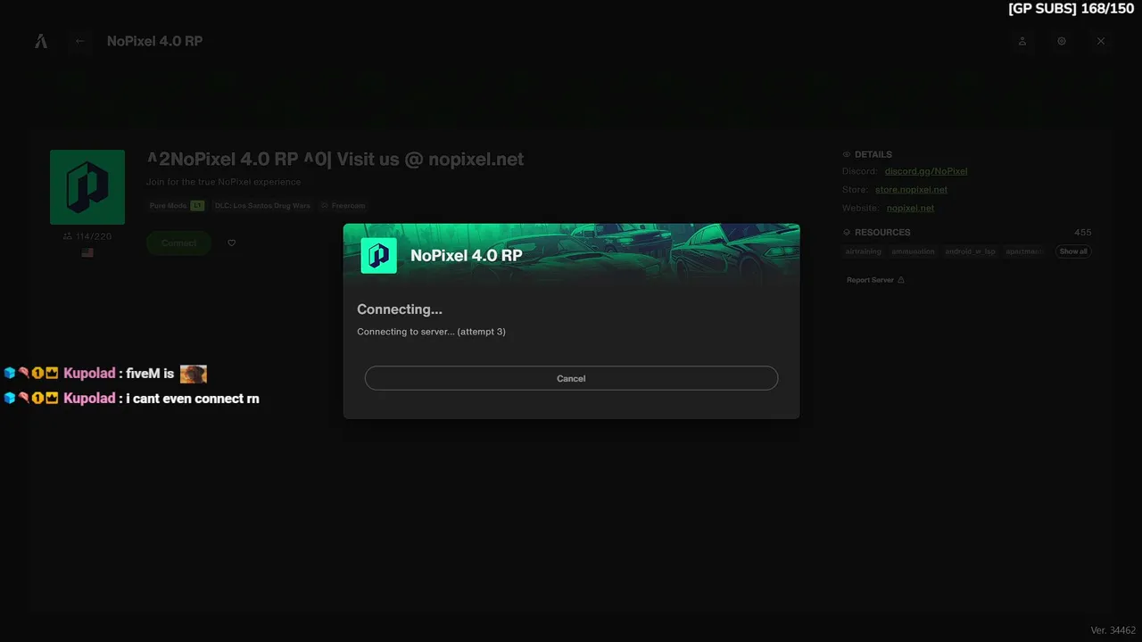
Task: Click the airtraining resource tag
Action: coord(864,251)
